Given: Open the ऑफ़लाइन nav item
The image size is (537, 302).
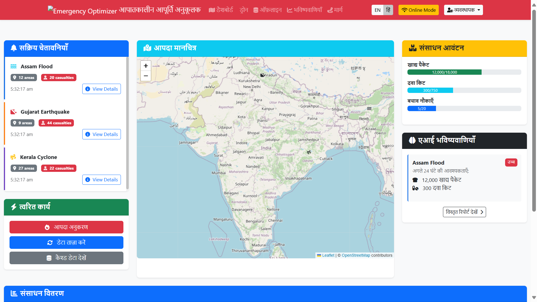Looking at the screenshot, I should point(267,10).
